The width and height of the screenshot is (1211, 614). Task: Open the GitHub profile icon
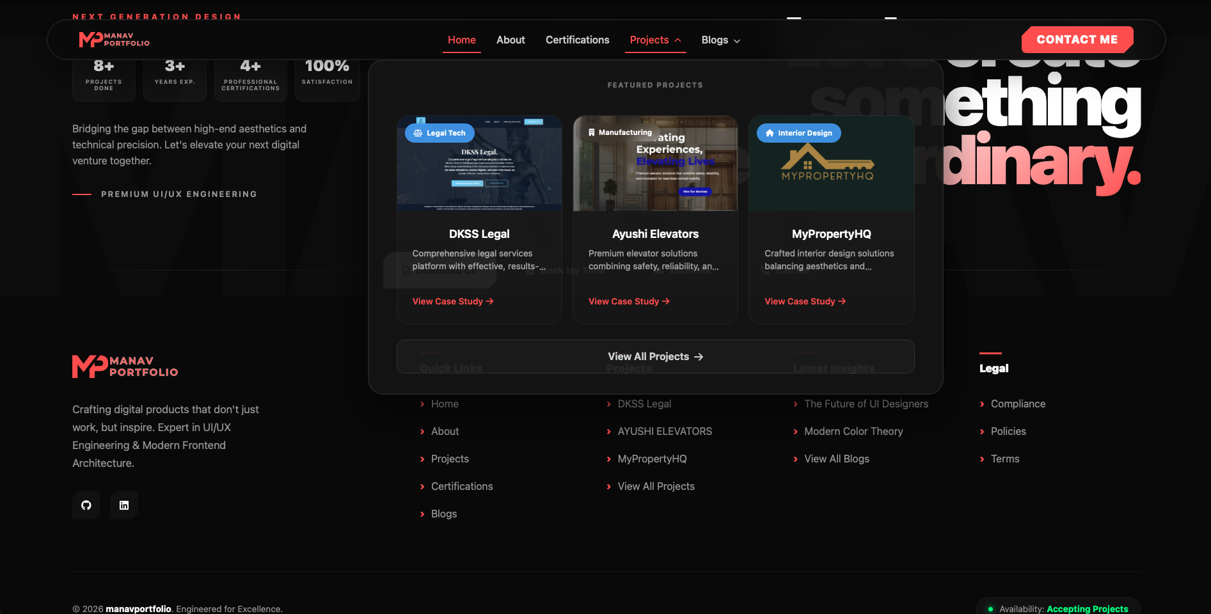click(x=86, y=505)
